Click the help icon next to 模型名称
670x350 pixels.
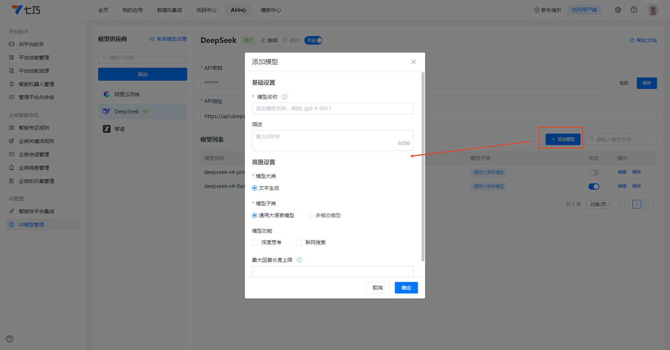tap(284, 97)
